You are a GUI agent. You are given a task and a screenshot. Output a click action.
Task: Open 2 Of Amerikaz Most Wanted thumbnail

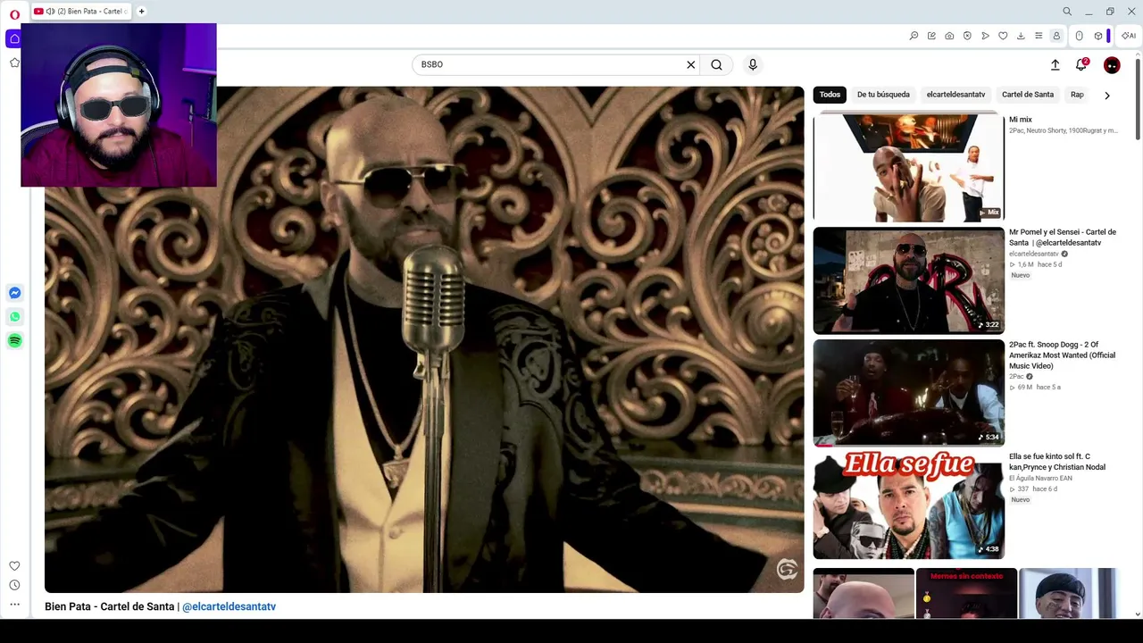pos(908,393)
